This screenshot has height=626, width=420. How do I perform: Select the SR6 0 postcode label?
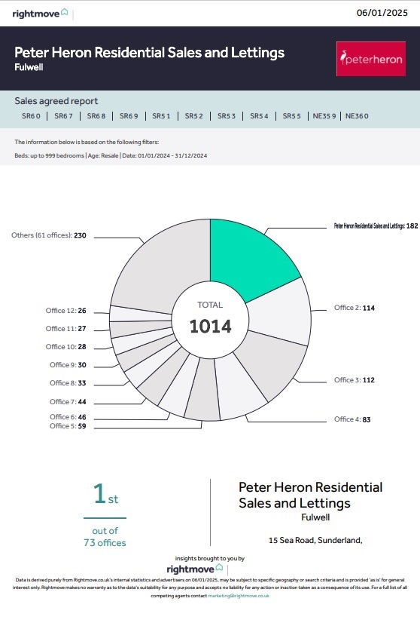click(x=31, y=116)
